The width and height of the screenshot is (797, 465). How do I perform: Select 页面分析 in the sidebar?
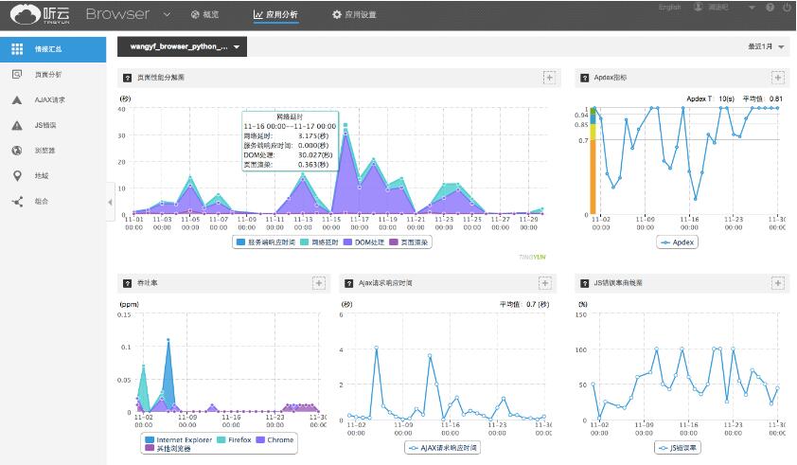click(x=47, y=74)
